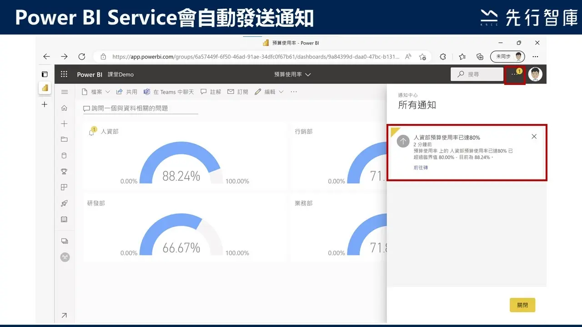Open the Power BI app launcher waffle
This screenshot has width=582, height=327.
click(x=64, y=74)
